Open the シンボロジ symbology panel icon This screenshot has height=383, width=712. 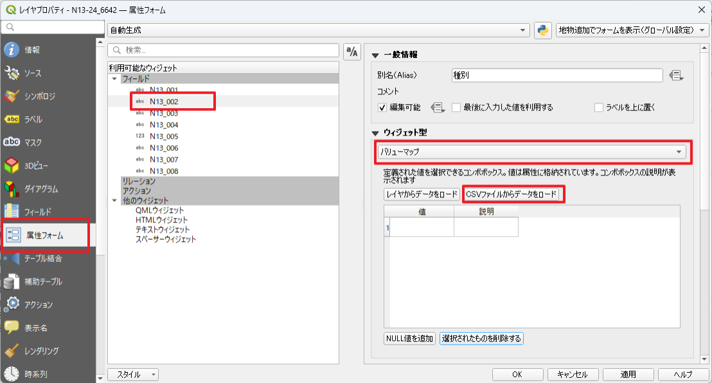12,96
